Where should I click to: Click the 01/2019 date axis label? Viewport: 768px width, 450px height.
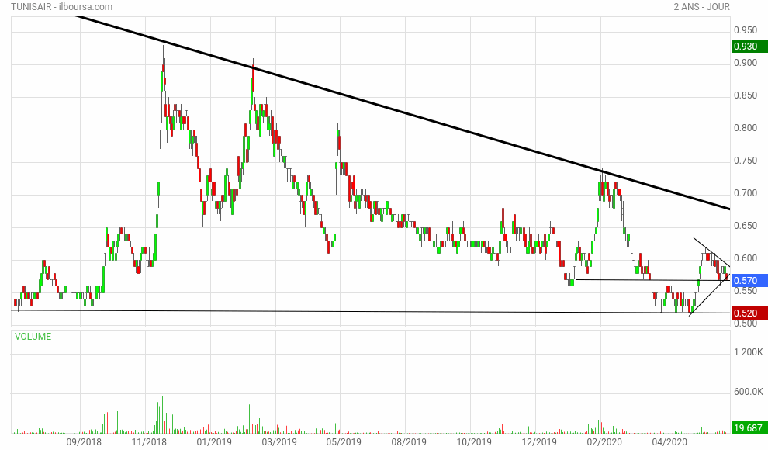[214, 442]
